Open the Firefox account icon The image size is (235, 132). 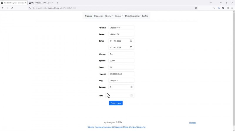pos(223,8)
